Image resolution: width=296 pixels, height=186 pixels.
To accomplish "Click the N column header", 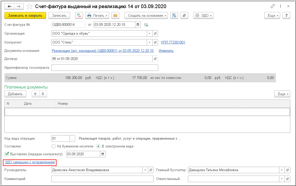I will (13, 104).
